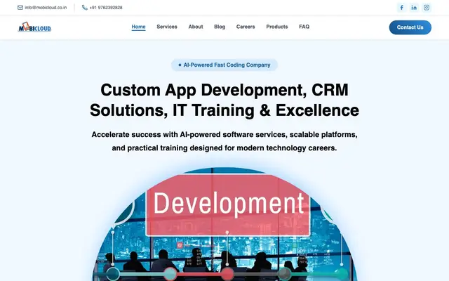
Task: Open the About page
Action: [196, 27]
